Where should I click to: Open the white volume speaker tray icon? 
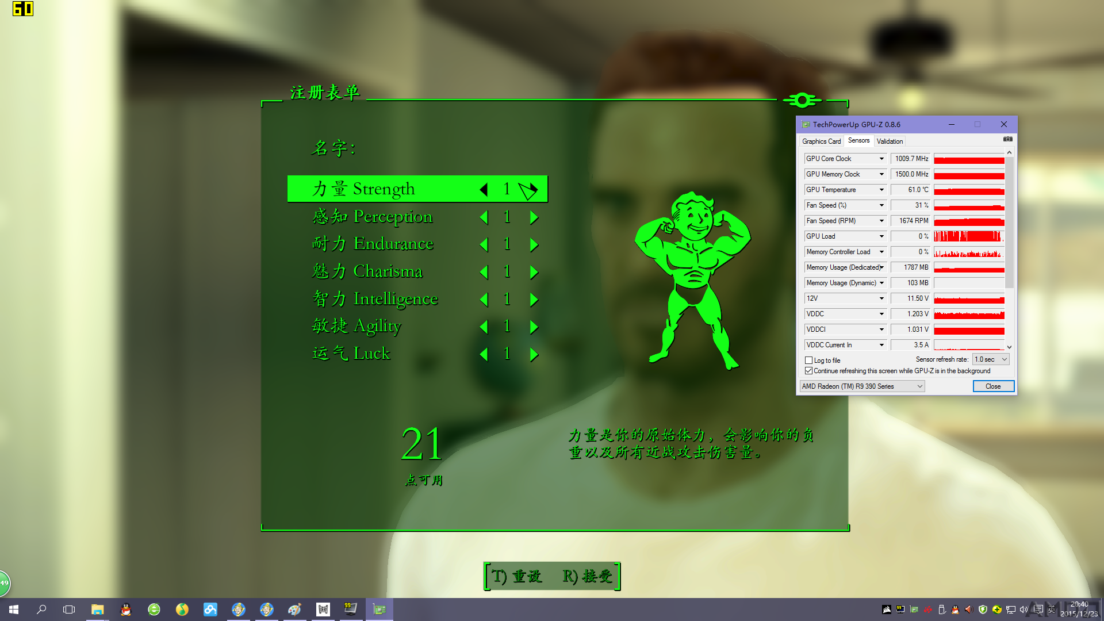pos(1024,609)
